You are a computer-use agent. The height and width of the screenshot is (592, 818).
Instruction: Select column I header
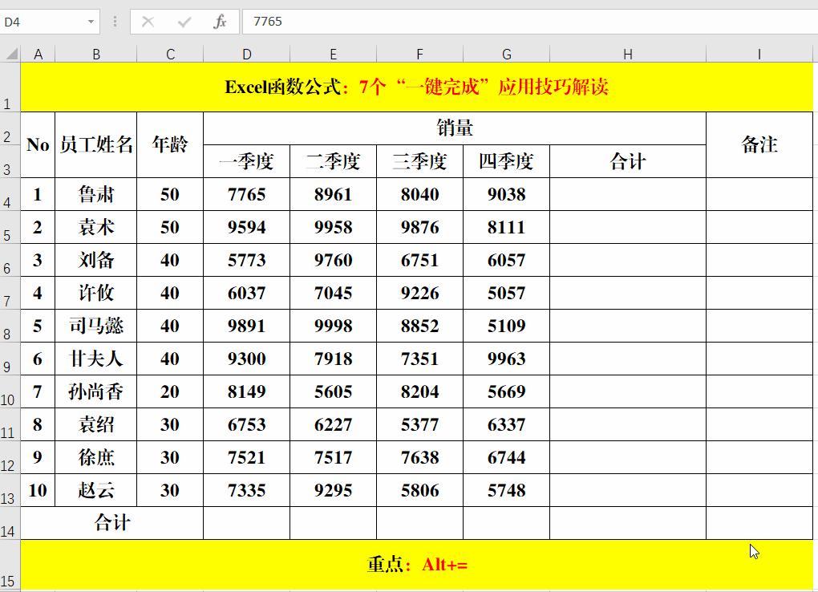click(759, 54)
